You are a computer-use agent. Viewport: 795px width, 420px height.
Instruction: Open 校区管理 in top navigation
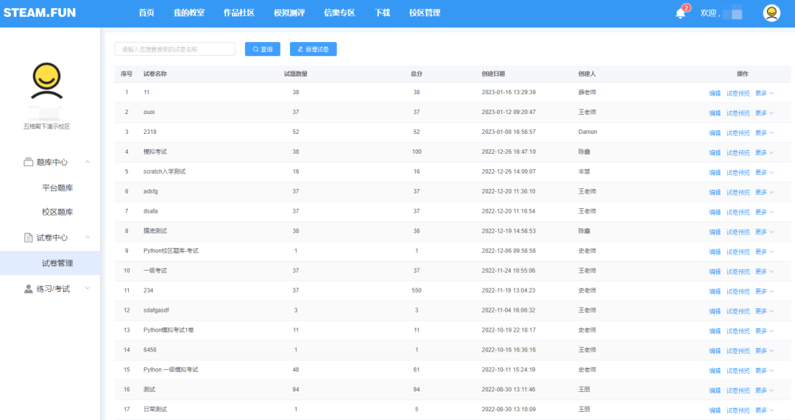424,13
